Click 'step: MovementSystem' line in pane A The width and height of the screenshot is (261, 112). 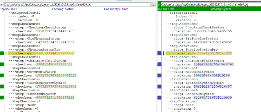(36, 72)
